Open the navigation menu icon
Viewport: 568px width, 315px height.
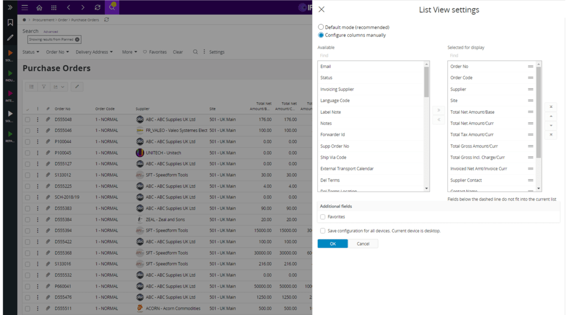(24, 7)
